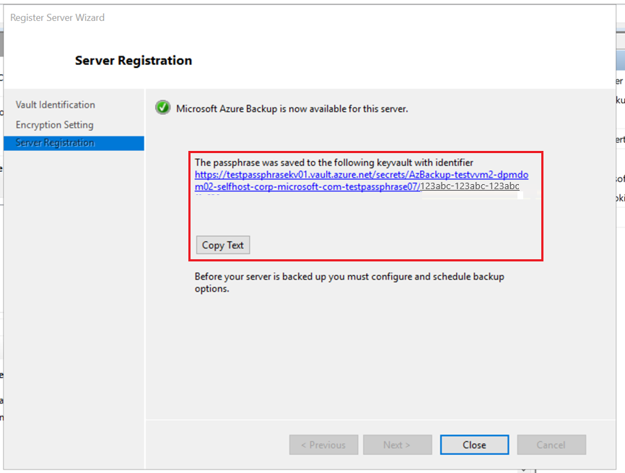Select the Vault Identification step

point(56,105)
